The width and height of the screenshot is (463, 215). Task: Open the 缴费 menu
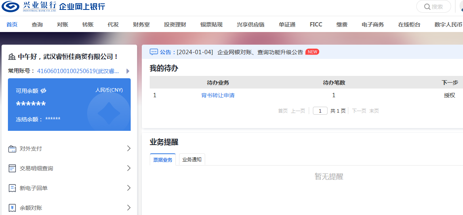(x=342, y=25)
